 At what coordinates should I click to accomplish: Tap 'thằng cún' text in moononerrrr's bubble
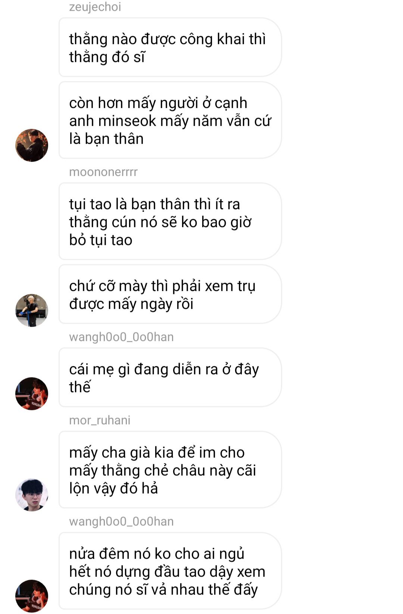103,222
